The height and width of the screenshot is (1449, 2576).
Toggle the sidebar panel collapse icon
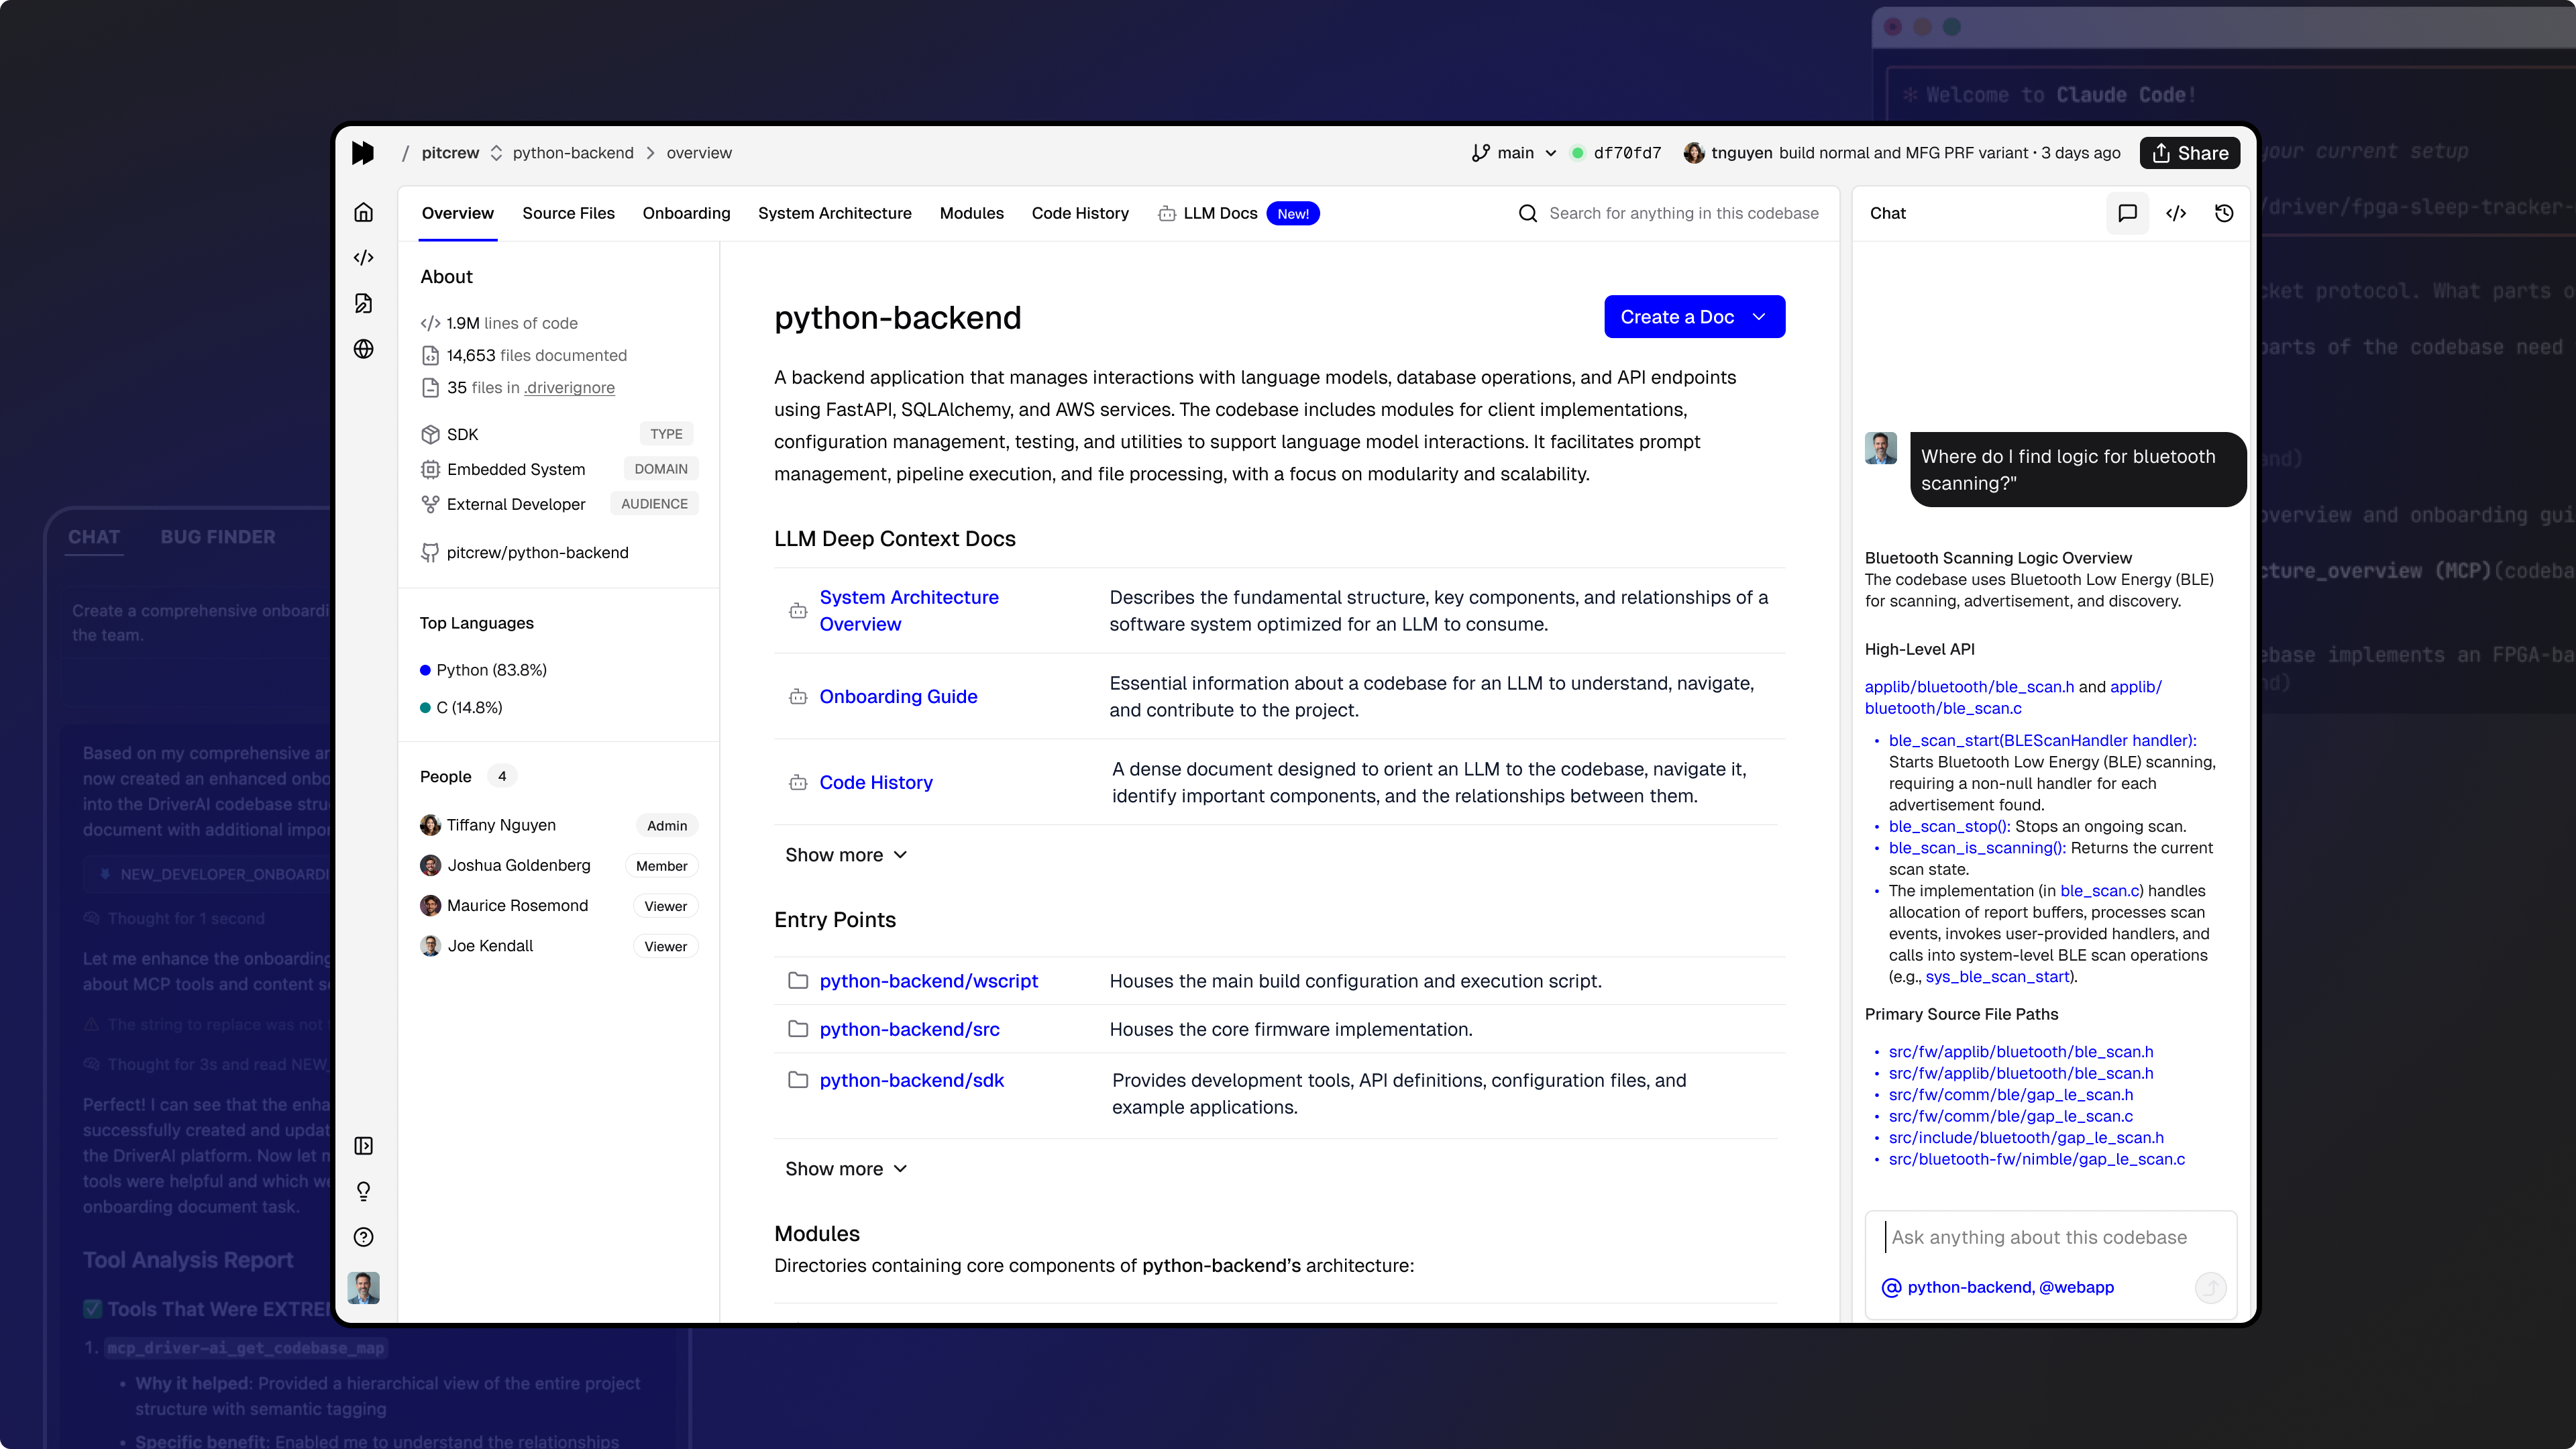coord(364,1145)
